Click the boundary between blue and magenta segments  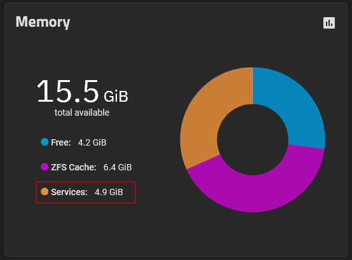(x=306, y=146)
